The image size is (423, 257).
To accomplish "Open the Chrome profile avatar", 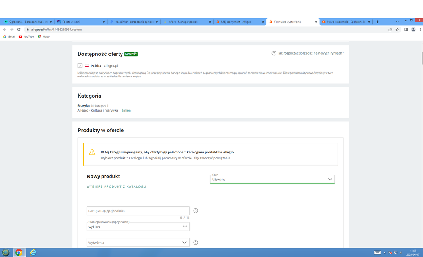I will [x=413, y=30].
